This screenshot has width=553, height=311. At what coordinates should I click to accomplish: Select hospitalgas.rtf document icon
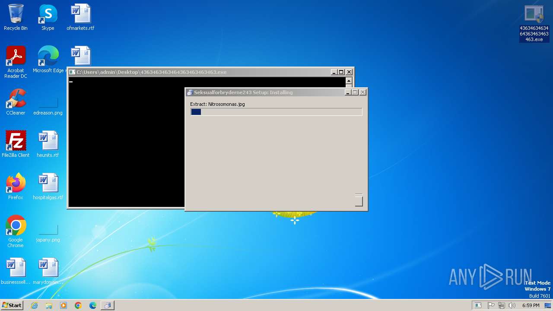coord(48,187)
